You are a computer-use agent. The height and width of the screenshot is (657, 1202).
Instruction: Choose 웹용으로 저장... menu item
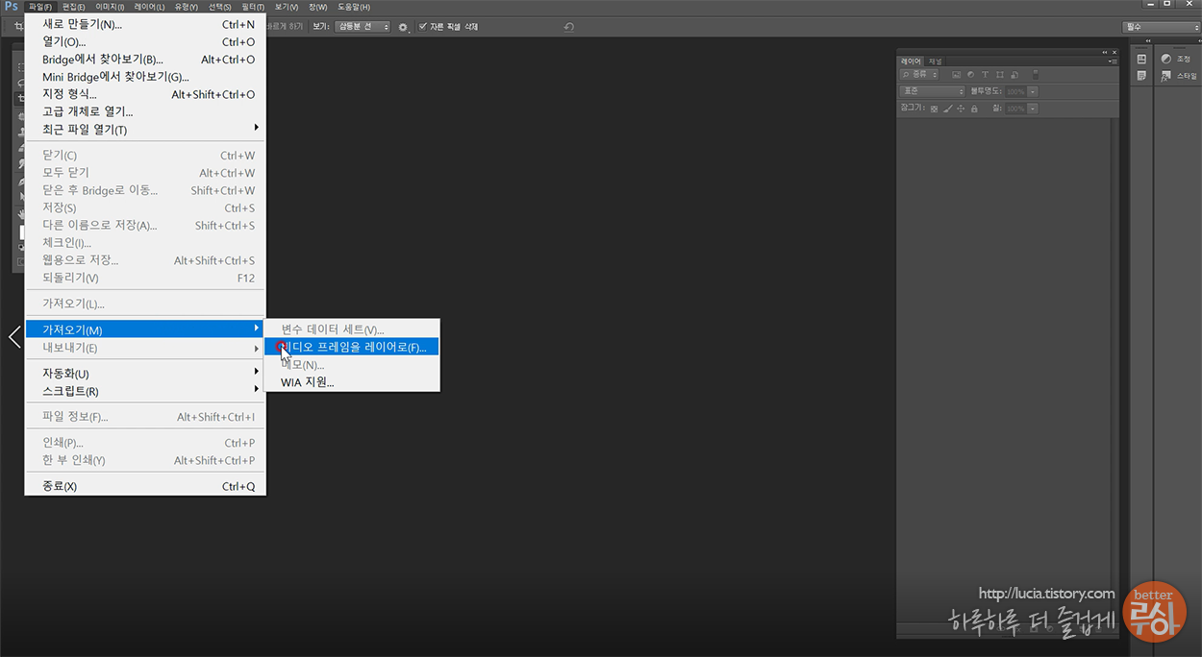[x=145, y=260]
